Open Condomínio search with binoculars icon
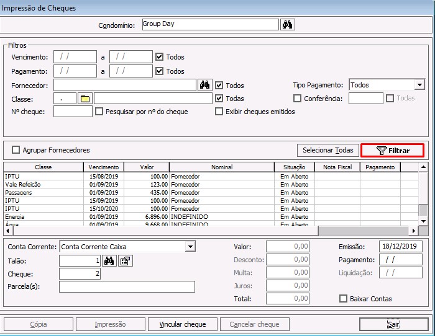This screenshot has height=336, width=435. click(x=287, y=25)
